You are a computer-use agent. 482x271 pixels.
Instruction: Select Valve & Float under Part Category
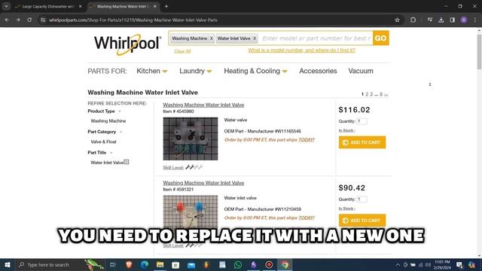(103, 142)
